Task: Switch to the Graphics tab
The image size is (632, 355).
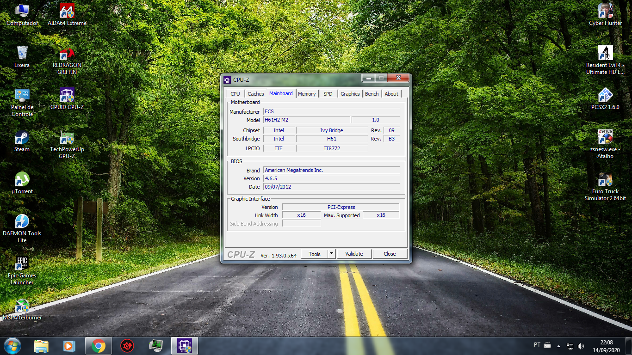Action: [350, 94]
